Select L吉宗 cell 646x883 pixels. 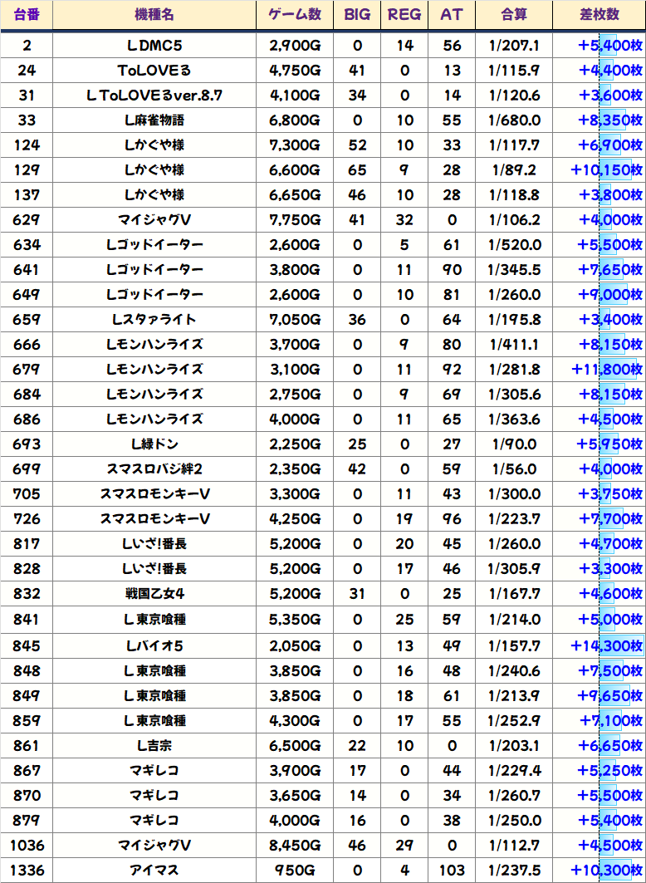click(154, 746)
